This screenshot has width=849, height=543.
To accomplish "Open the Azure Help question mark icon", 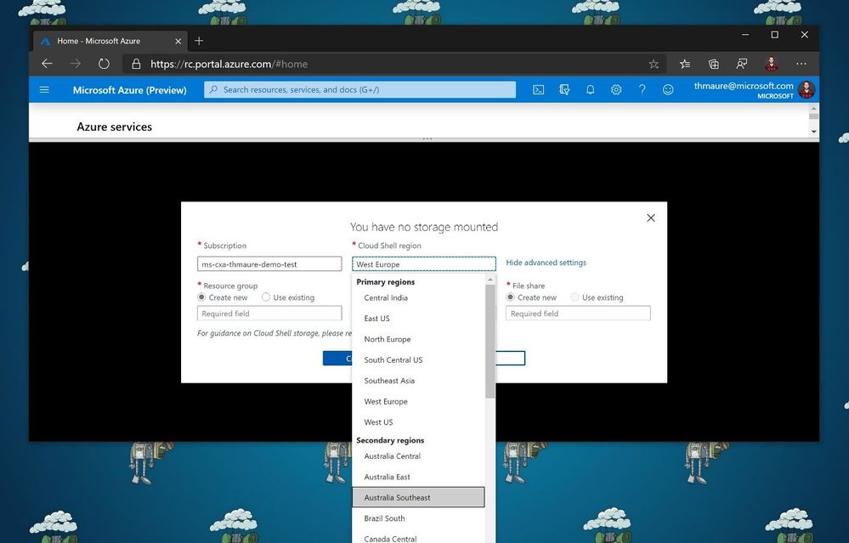I will pyautogui.click(x=642, y=90).
